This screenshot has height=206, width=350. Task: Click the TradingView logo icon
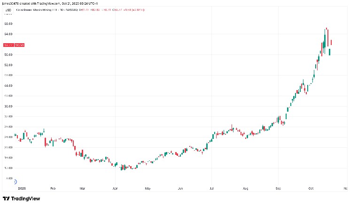[6, 199]
